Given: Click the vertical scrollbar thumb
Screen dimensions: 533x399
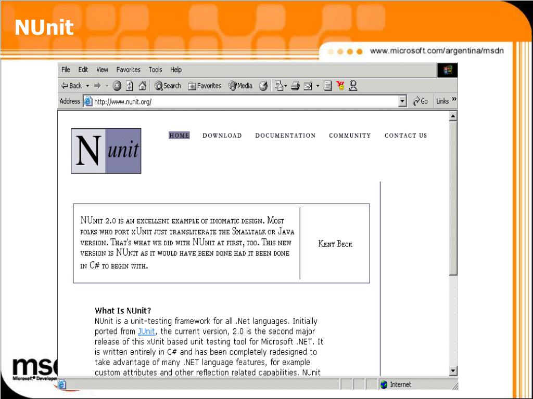Looking at the screenshot, I should click(453, 198).
